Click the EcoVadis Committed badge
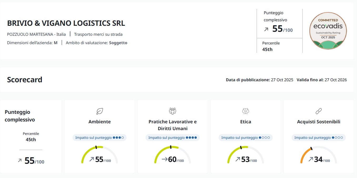 328,31
